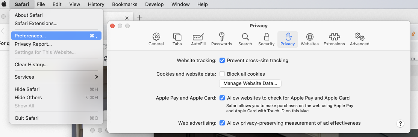Image resolution: width=418 pixels, height=137 pixels.
Task: Open the General preferences pane
Action: point(156,40)
